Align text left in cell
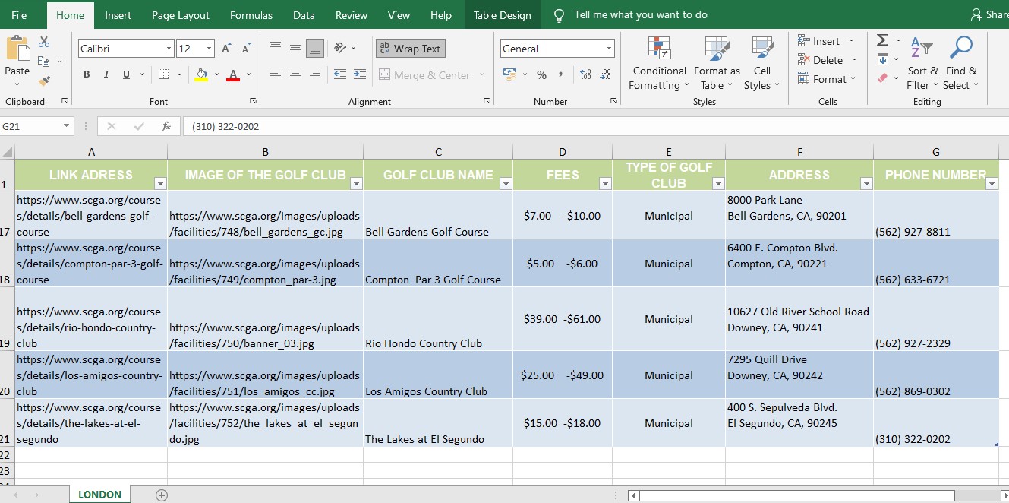Viewport: 1009px width, 503px height. (276, 74)
